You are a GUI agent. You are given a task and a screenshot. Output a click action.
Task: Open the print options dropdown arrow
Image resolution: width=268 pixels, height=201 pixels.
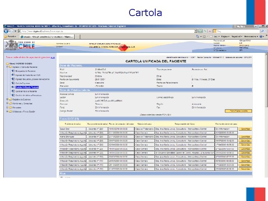(x=219, y=36)
